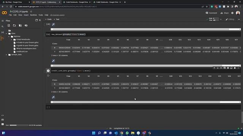Star the CCFD_V1.ipynb notebook
243x136 pixels.
pos(31,12)
